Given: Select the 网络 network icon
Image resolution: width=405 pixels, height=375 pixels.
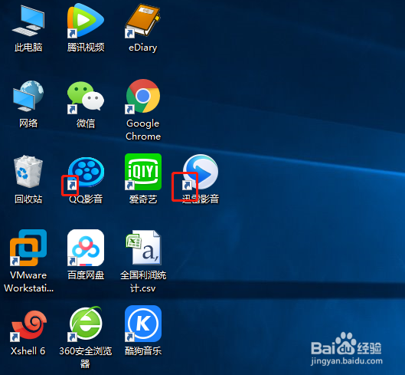Looking at the screenshot, I should click(28, 97).
